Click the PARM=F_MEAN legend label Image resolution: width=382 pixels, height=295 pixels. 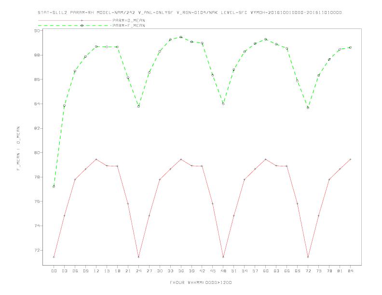tap(129, 26)
